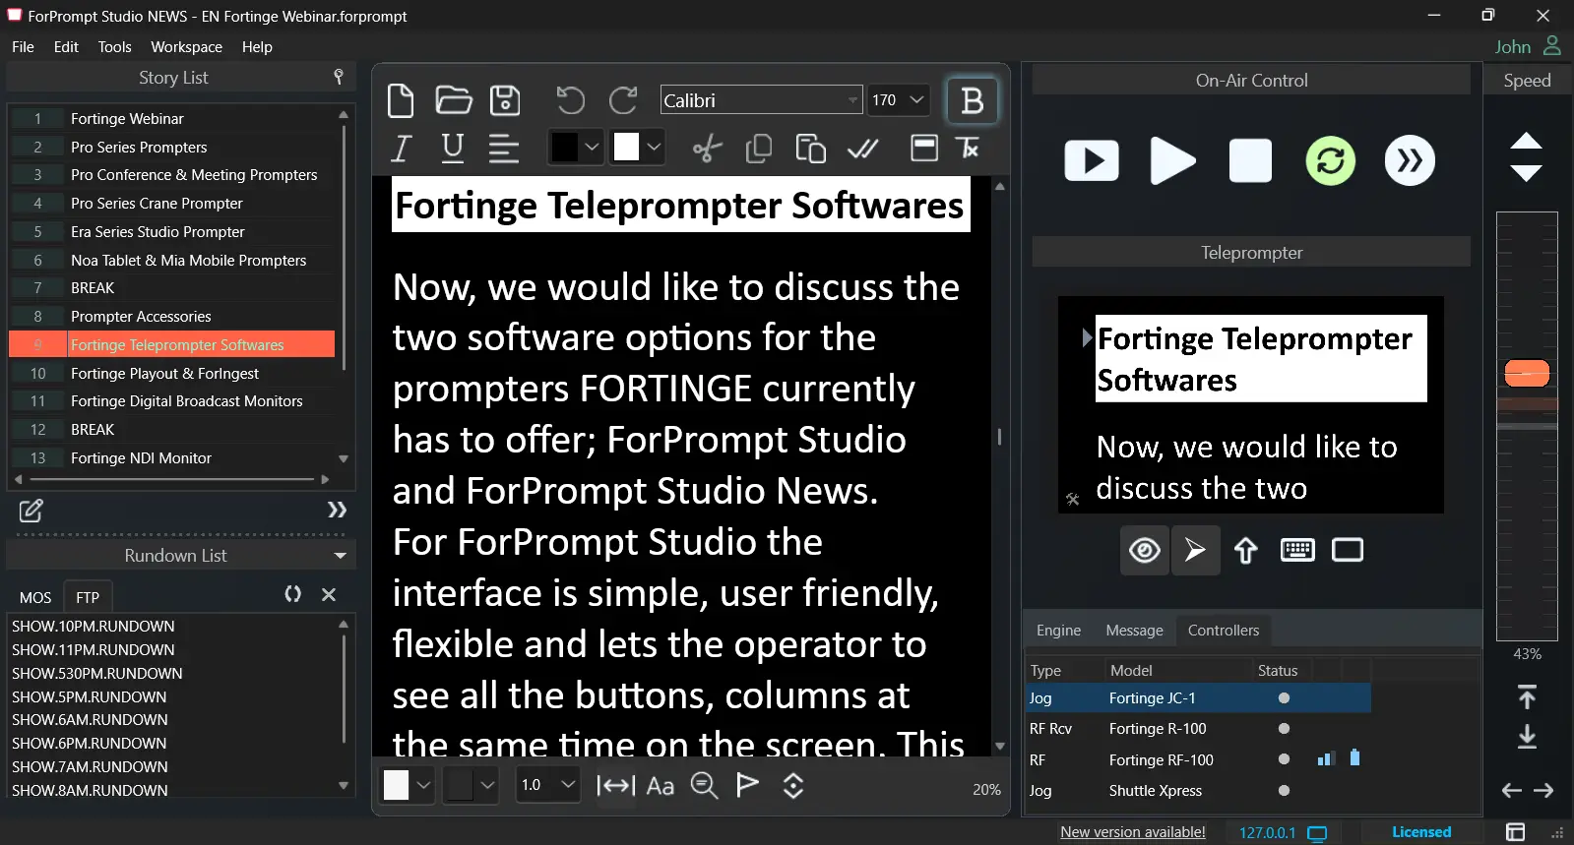Click the orange speed slider handle
The height and width of the screenshot is (845, 1574).
click(x=1527, y=374)
